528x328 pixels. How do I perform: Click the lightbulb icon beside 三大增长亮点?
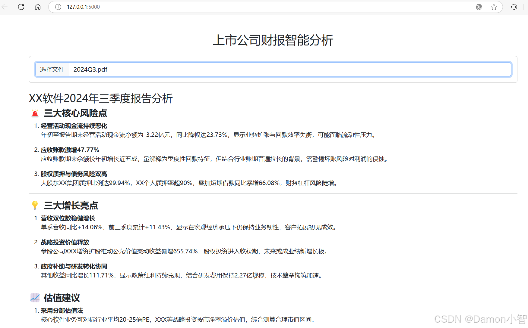[35, 206]
